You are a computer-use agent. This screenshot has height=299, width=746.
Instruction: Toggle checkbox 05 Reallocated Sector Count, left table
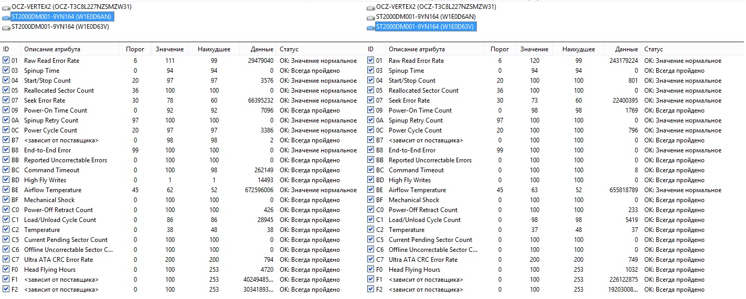click(x=6, y=90)
